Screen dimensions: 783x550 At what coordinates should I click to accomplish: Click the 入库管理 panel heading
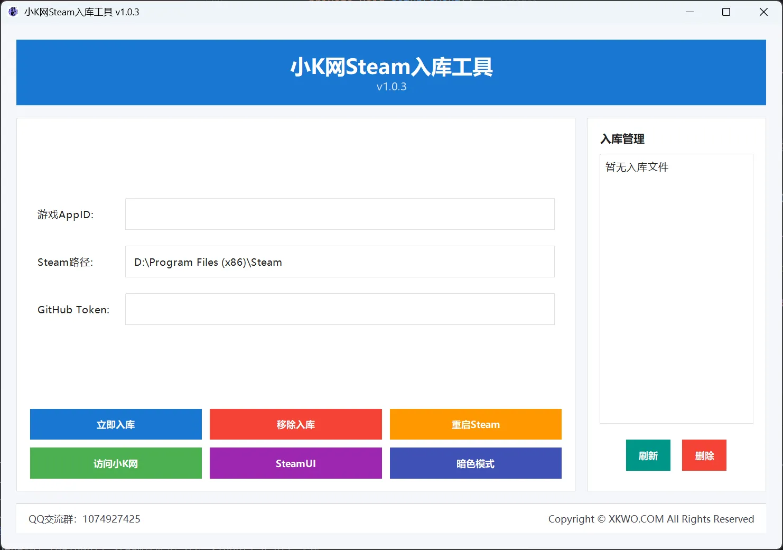622,138
